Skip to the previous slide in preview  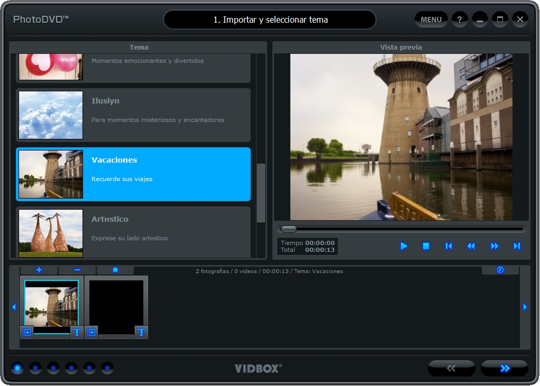pos(449,246)
